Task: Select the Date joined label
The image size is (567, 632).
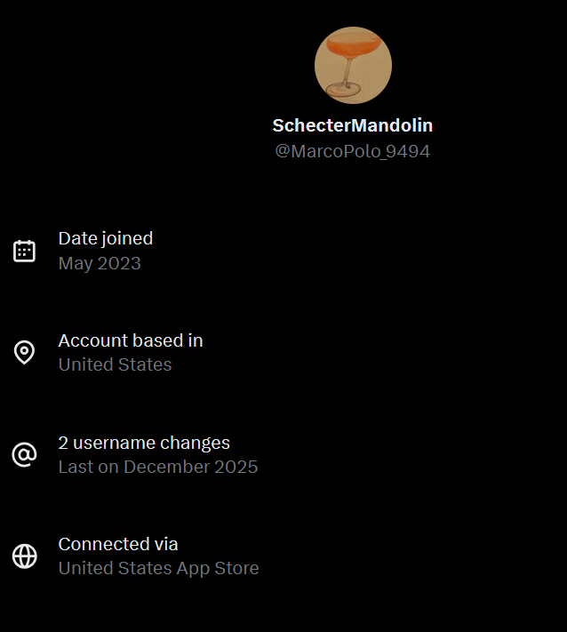Action: click(106, 238)
